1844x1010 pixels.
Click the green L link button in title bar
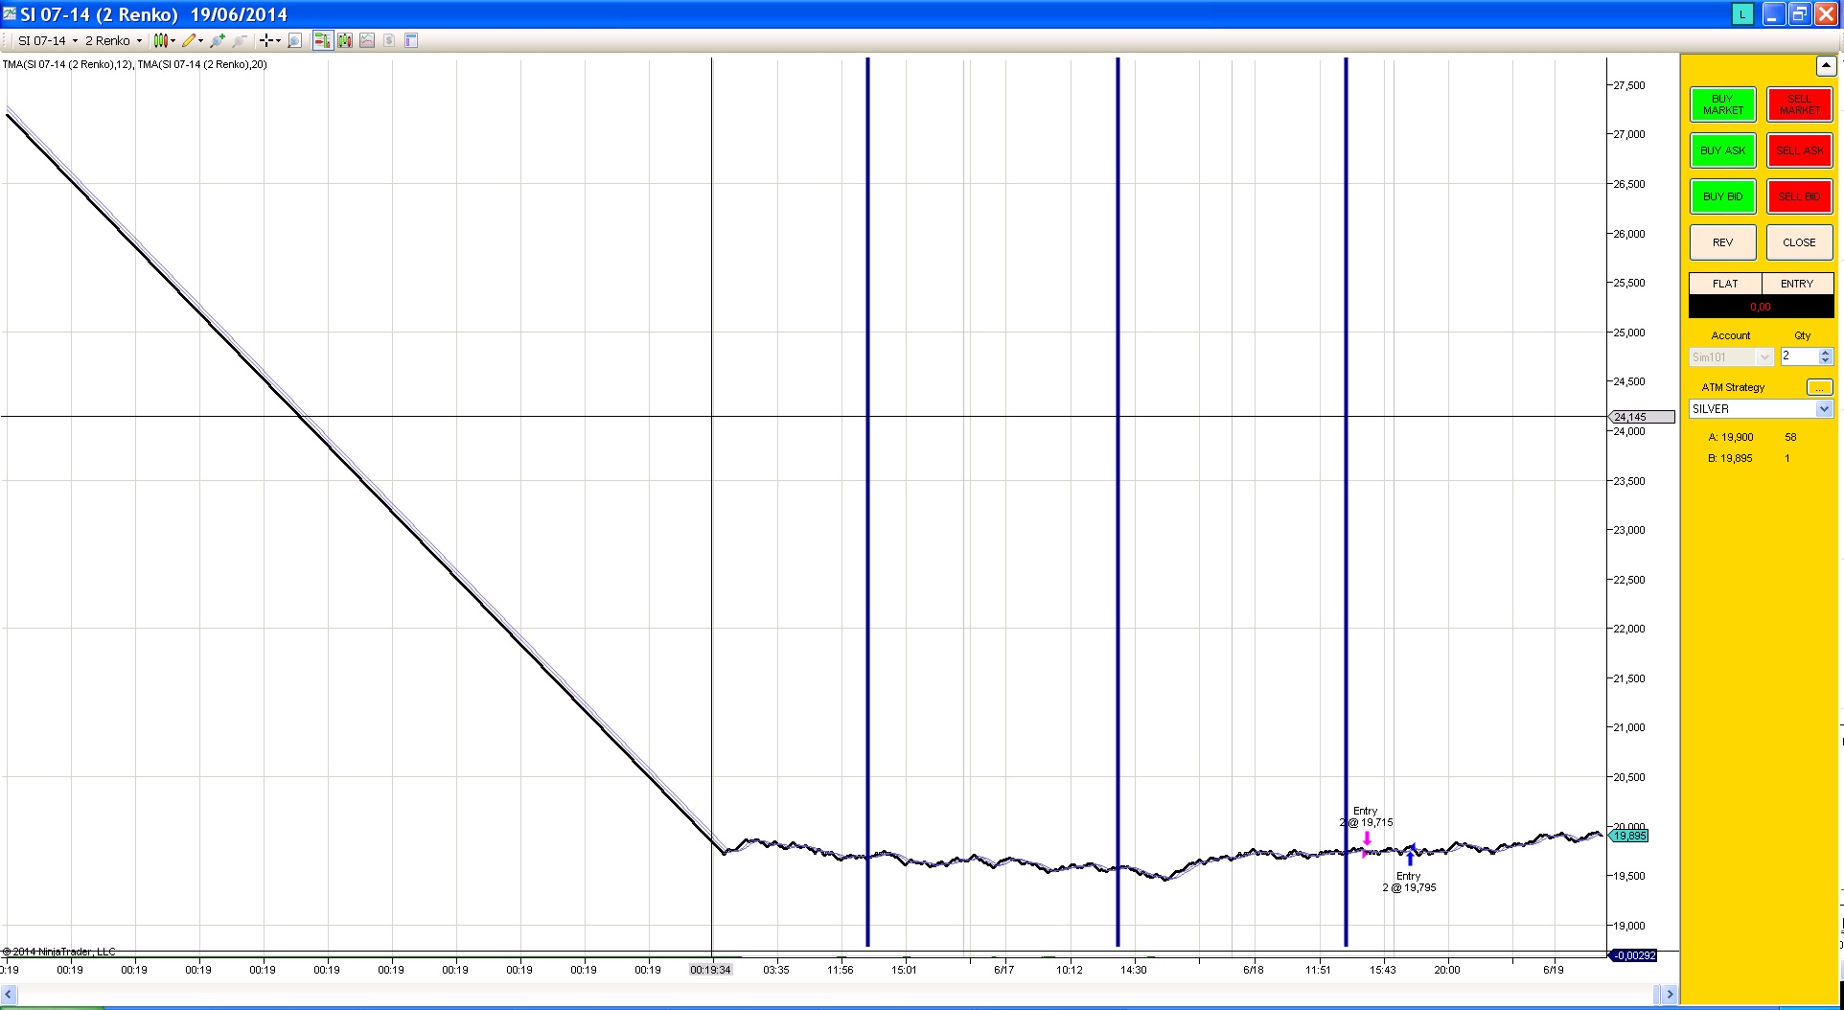[1742, 14]
